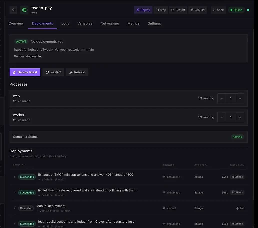
Task: Click the STARTED column header
Action: point(200,165)
